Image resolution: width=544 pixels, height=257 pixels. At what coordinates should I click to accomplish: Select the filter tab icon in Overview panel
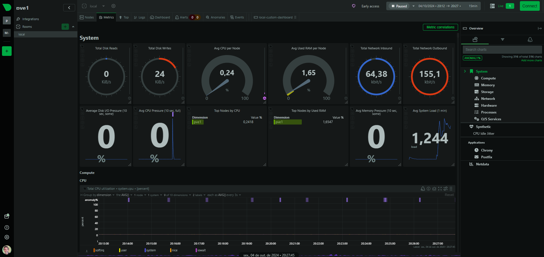(x=503, y=39)
